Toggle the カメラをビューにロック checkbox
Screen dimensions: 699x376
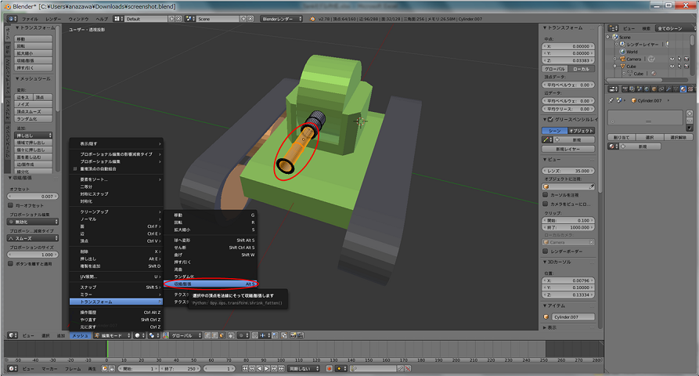pos(546,204)
